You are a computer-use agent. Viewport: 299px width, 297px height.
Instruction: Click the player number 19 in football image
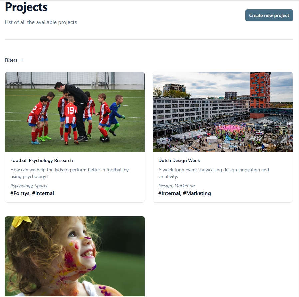coord(71,110)
